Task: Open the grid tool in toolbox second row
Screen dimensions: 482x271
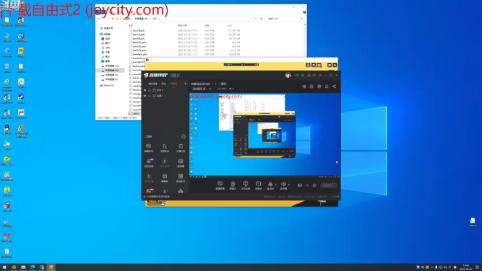Action: tap(181, 163)
